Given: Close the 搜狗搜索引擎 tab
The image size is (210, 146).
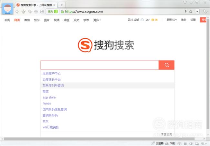Looking at the screenshot, I should [x=54, y=5].
